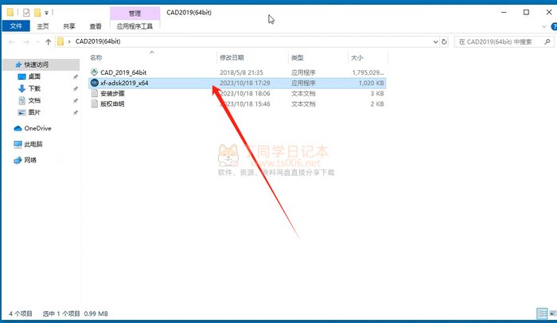Open OneDrive in the navigation pane

click(37, 128)
